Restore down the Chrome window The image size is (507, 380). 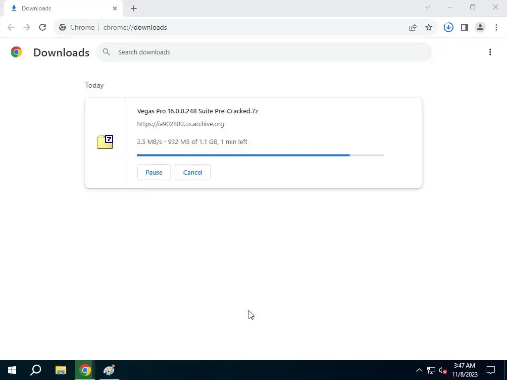pyautogui.click(x=473, y=7)
